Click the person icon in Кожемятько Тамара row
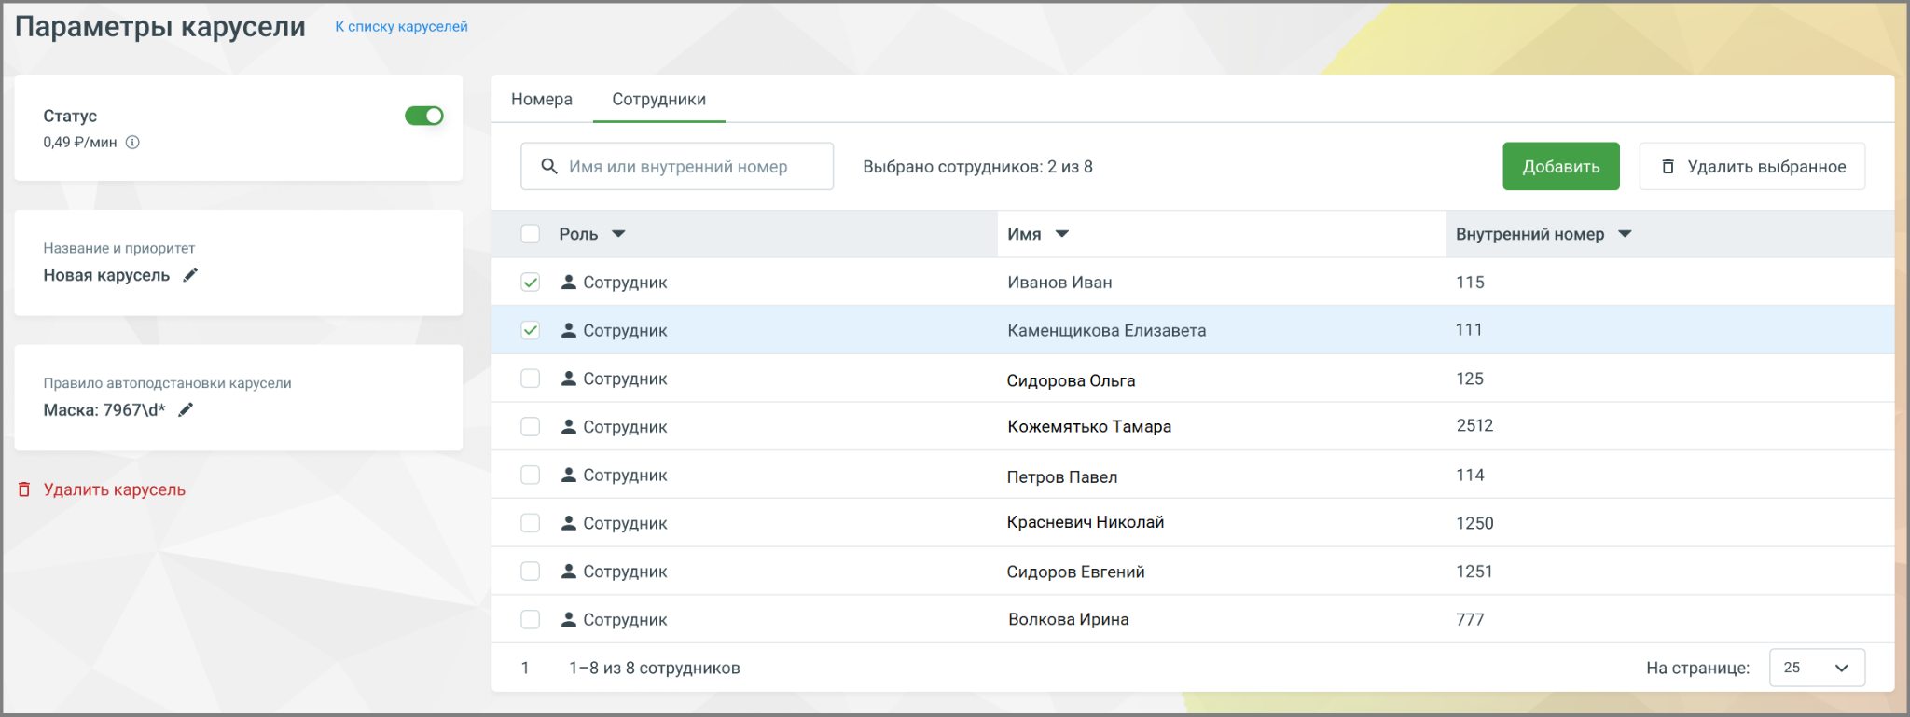1910x717 pixels. click(x=568, y=426)
